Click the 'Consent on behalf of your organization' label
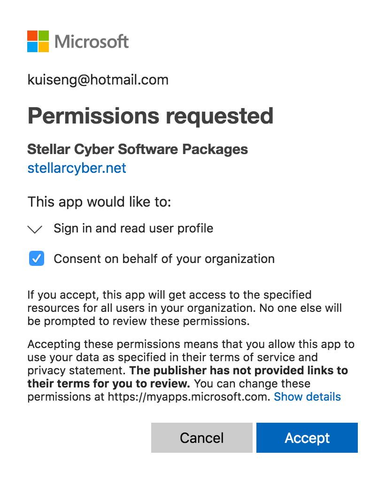 pyautogui.click(x=164, y=259)
